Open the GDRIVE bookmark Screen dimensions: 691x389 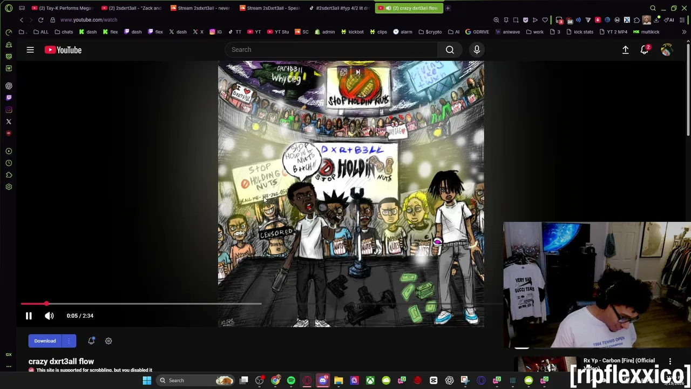pyautogui.click(x=477, y=32)
